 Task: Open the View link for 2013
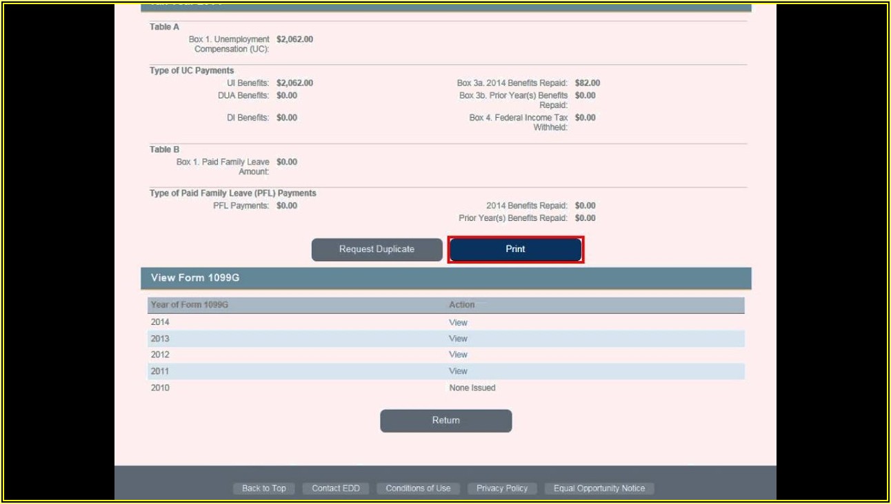click(x=458, y=339)
